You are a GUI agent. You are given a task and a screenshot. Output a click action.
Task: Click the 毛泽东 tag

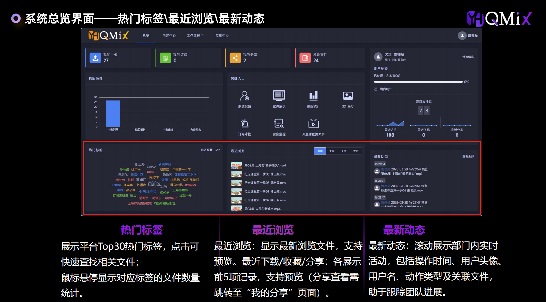coord(157,198)
